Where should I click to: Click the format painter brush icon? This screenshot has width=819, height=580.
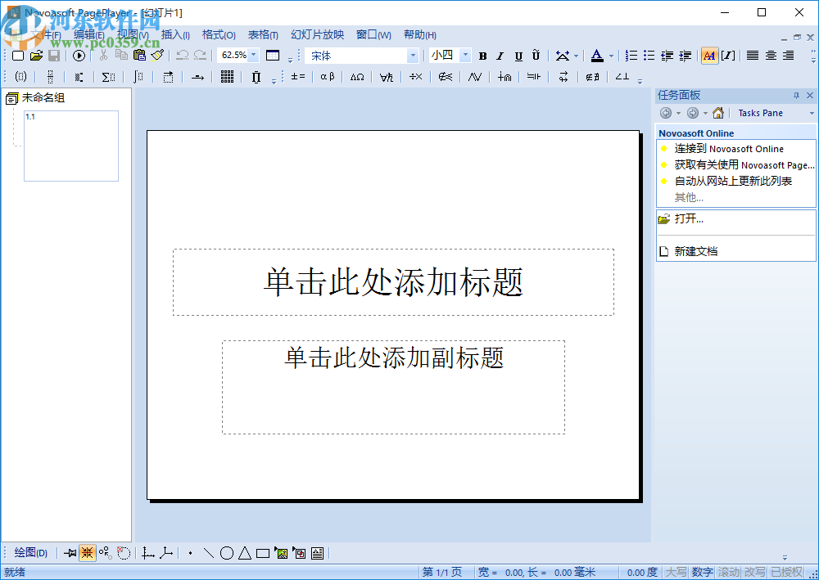pyautogui.click(x=156, y=56)
